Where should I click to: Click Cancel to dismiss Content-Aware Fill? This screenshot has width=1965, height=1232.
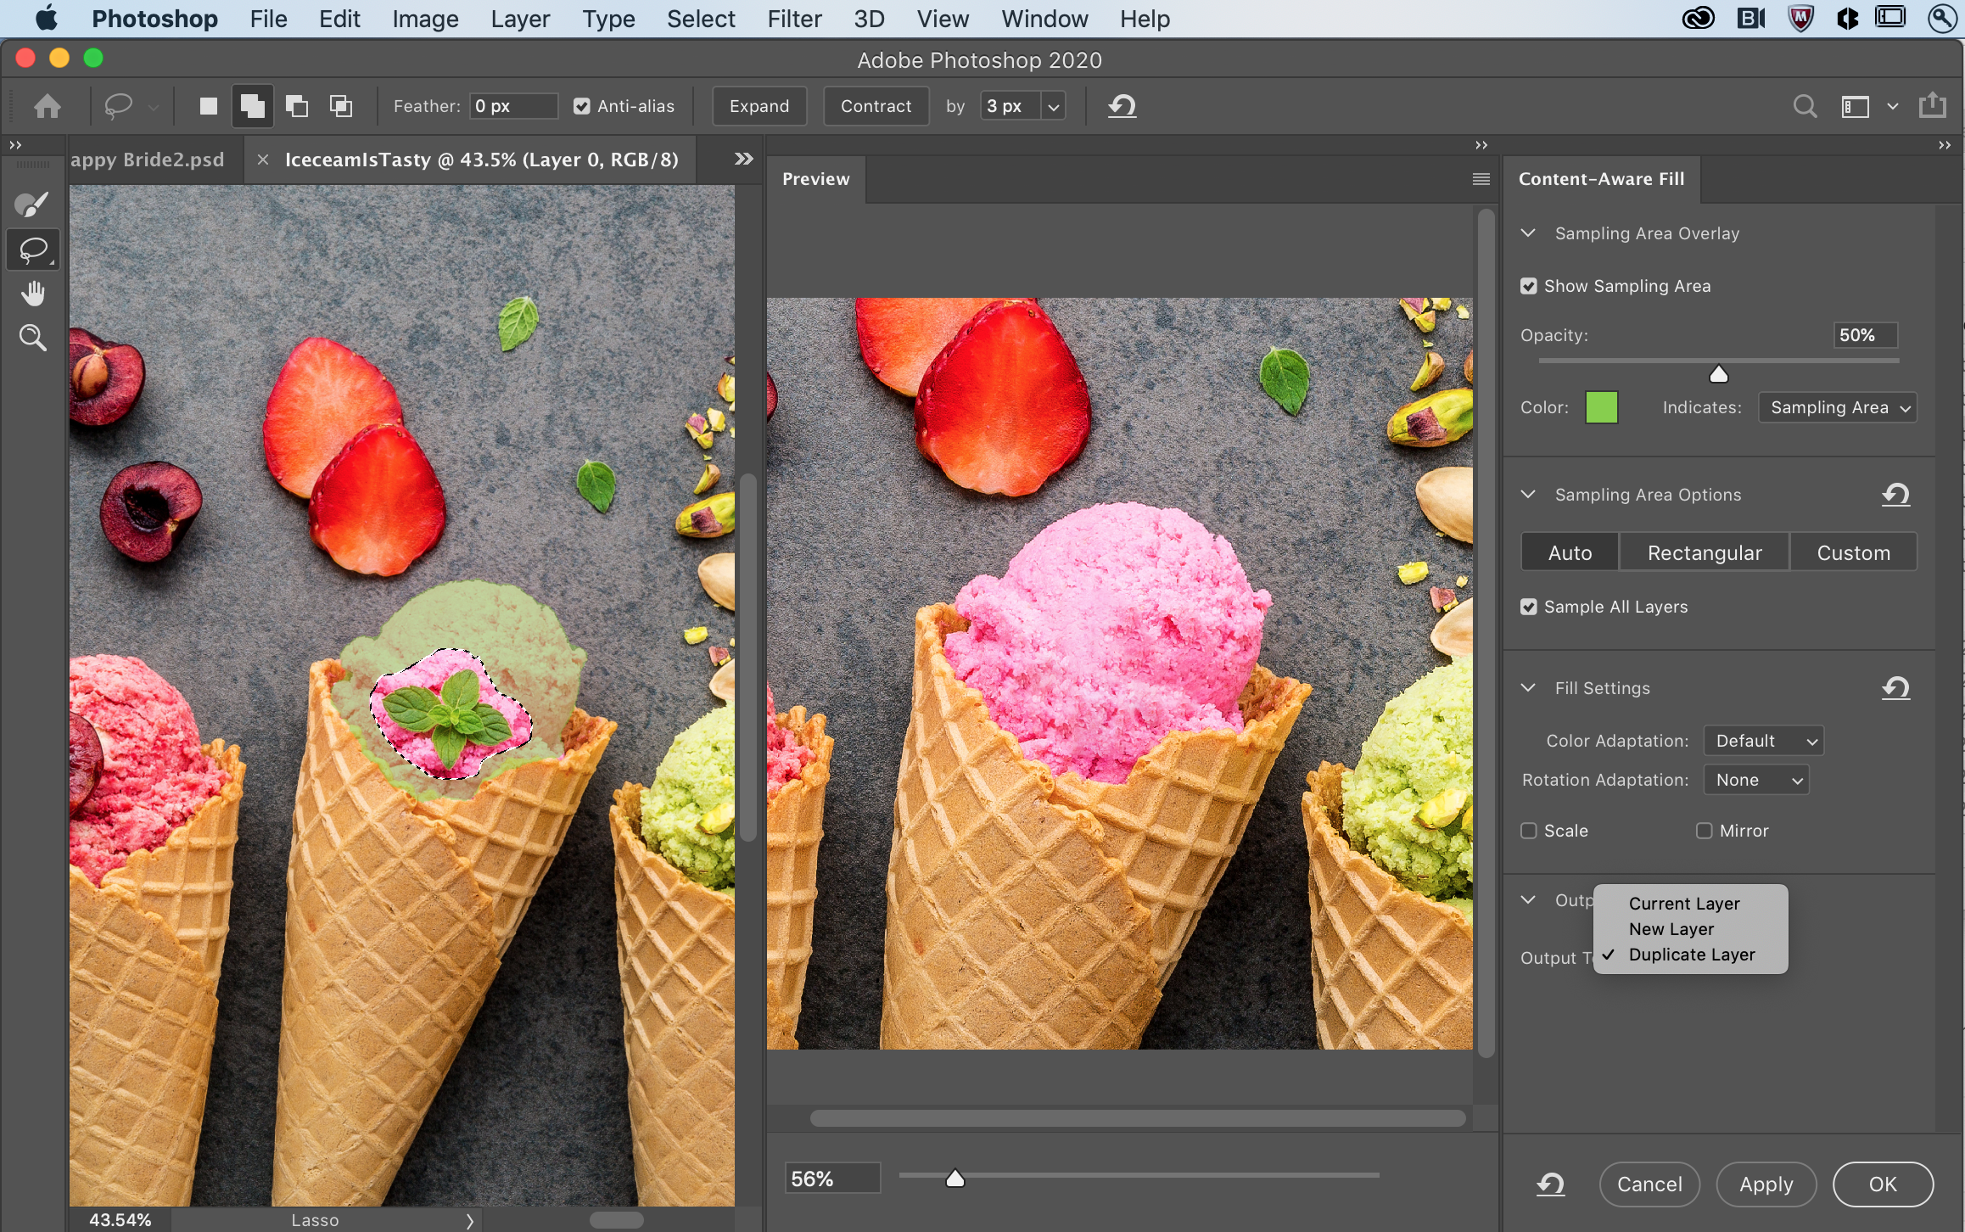tap(1649, 1184)
